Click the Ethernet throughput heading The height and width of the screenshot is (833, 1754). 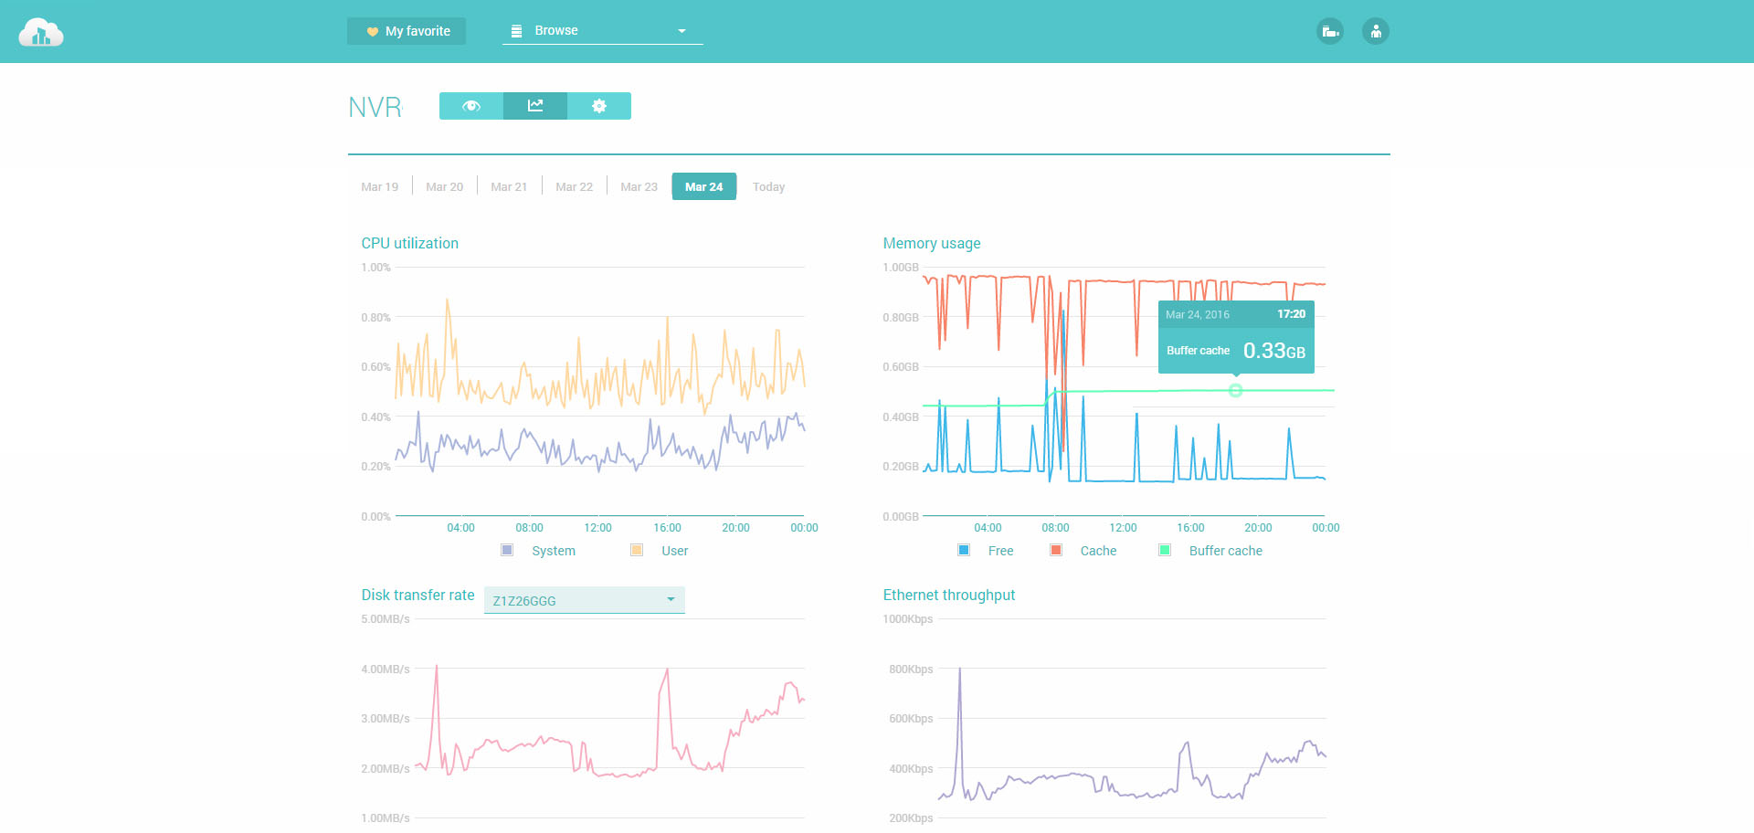(949, 595)
